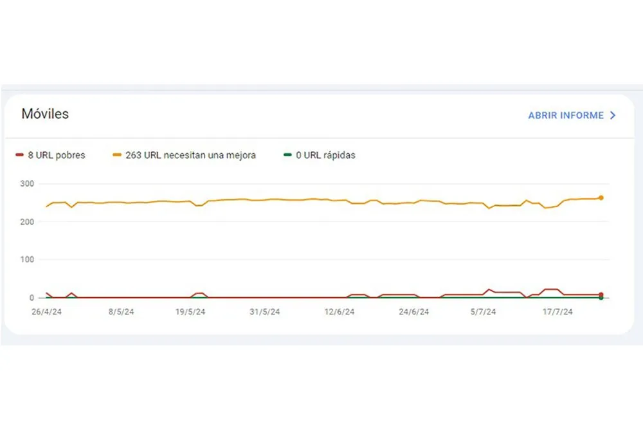Select the Móviles card title
This screenshot has width=643, height=429.
tap(45, 114)
